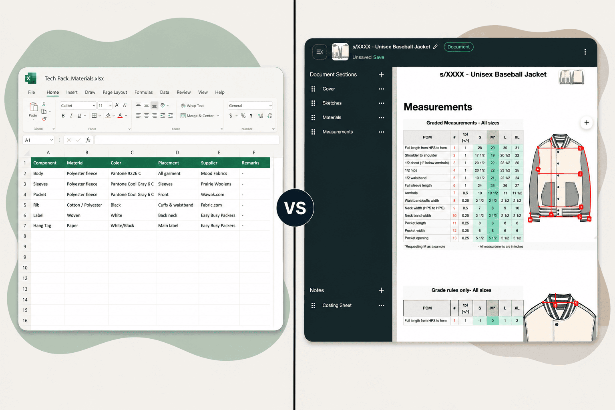615x410 pixels.
Task: Add a new Document Section with plus
Action: tap(381, 74)
